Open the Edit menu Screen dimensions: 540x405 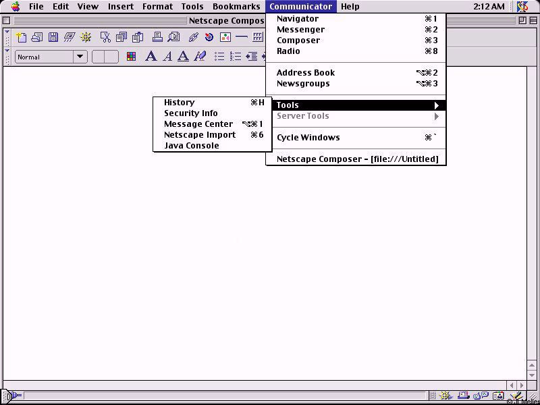point(61,7)
